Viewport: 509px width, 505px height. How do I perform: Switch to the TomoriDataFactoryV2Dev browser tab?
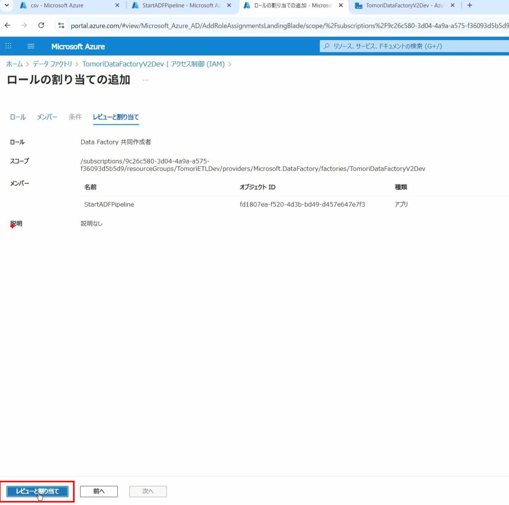401,5
